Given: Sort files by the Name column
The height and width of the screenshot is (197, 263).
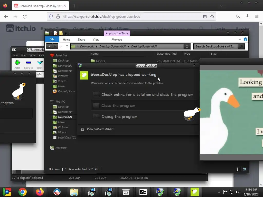Looking at the screenshot, I should coord(95,54).
